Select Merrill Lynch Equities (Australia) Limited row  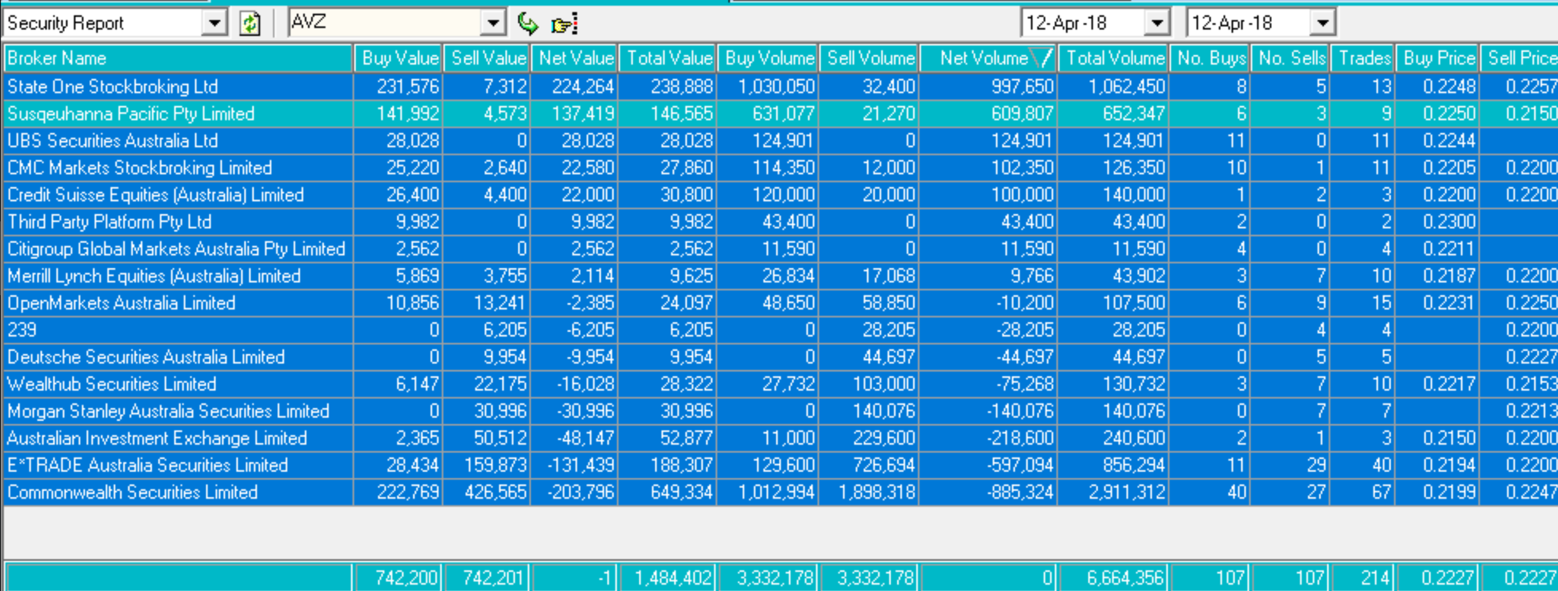[781, 276]
